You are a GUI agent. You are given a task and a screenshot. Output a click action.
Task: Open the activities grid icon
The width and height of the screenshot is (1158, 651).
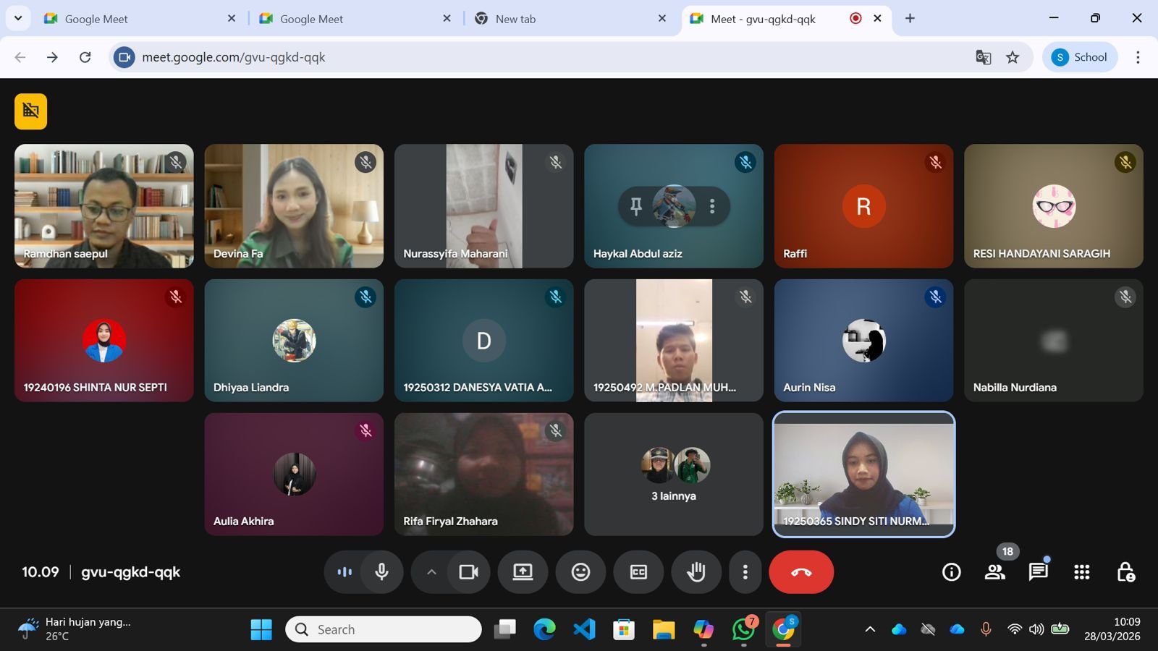(1082, 572)
